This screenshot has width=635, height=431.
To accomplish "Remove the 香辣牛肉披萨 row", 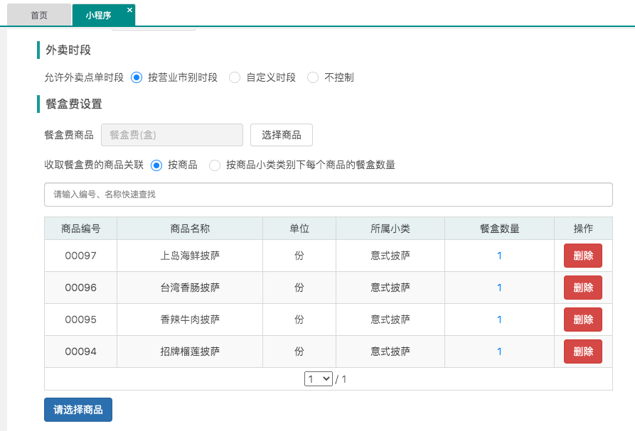I will pyautogui.click(x=582, y=320).
